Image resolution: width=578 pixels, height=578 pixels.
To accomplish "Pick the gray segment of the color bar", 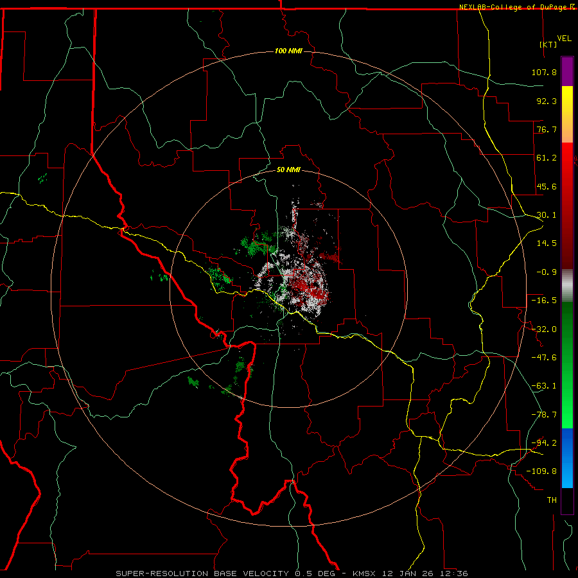I will point(567,286).
